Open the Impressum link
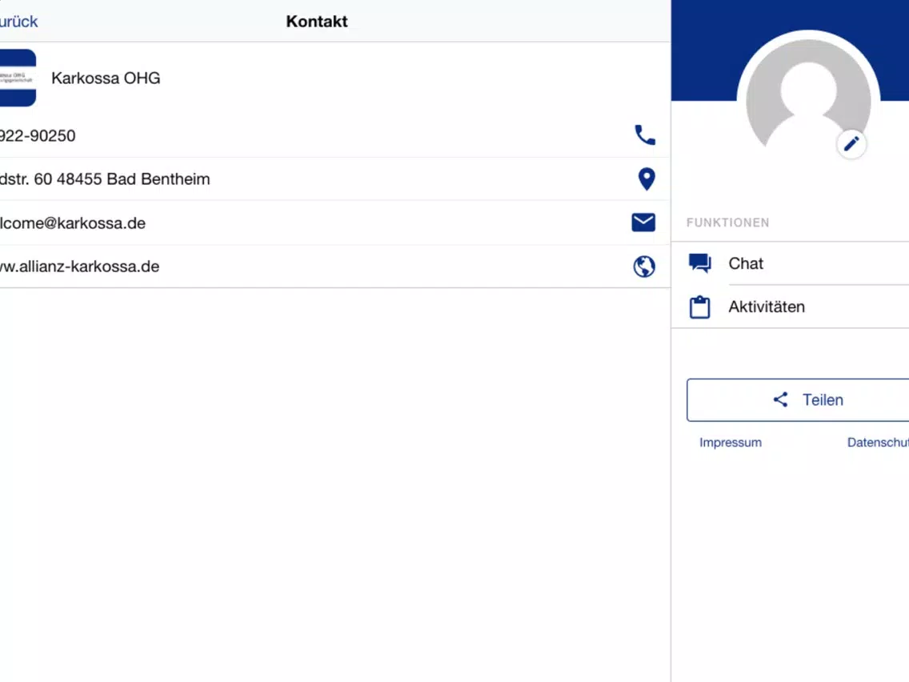This screenshot has height=682, width=909. click(x=731, y=443)
